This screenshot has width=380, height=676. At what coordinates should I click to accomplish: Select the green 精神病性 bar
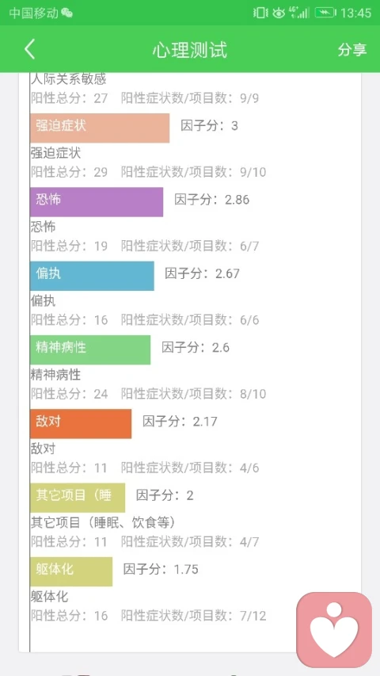[90, 349]
